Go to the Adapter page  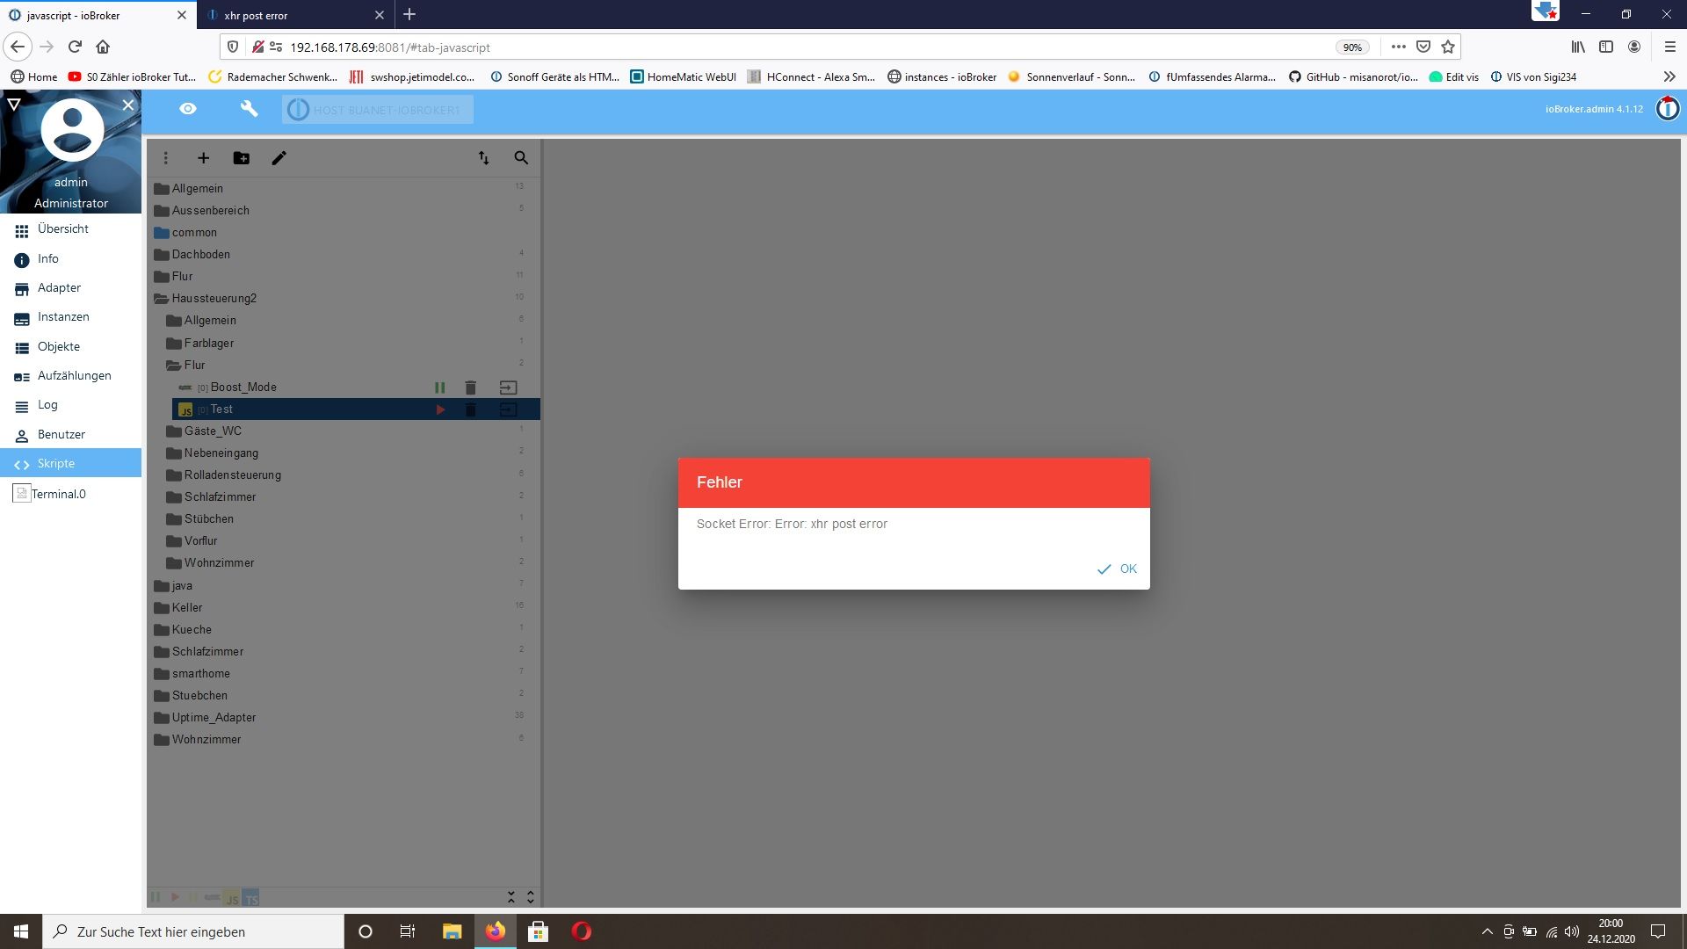tap(70, 288)
